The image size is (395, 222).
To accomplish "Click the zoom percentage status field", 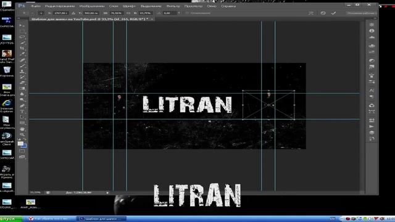I will [x=36, y=192].
